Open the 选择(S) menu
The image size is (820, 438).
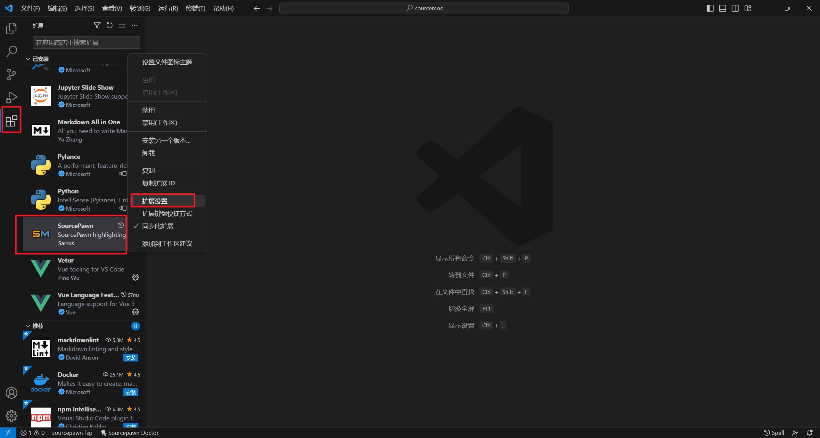tap(84, 8)
